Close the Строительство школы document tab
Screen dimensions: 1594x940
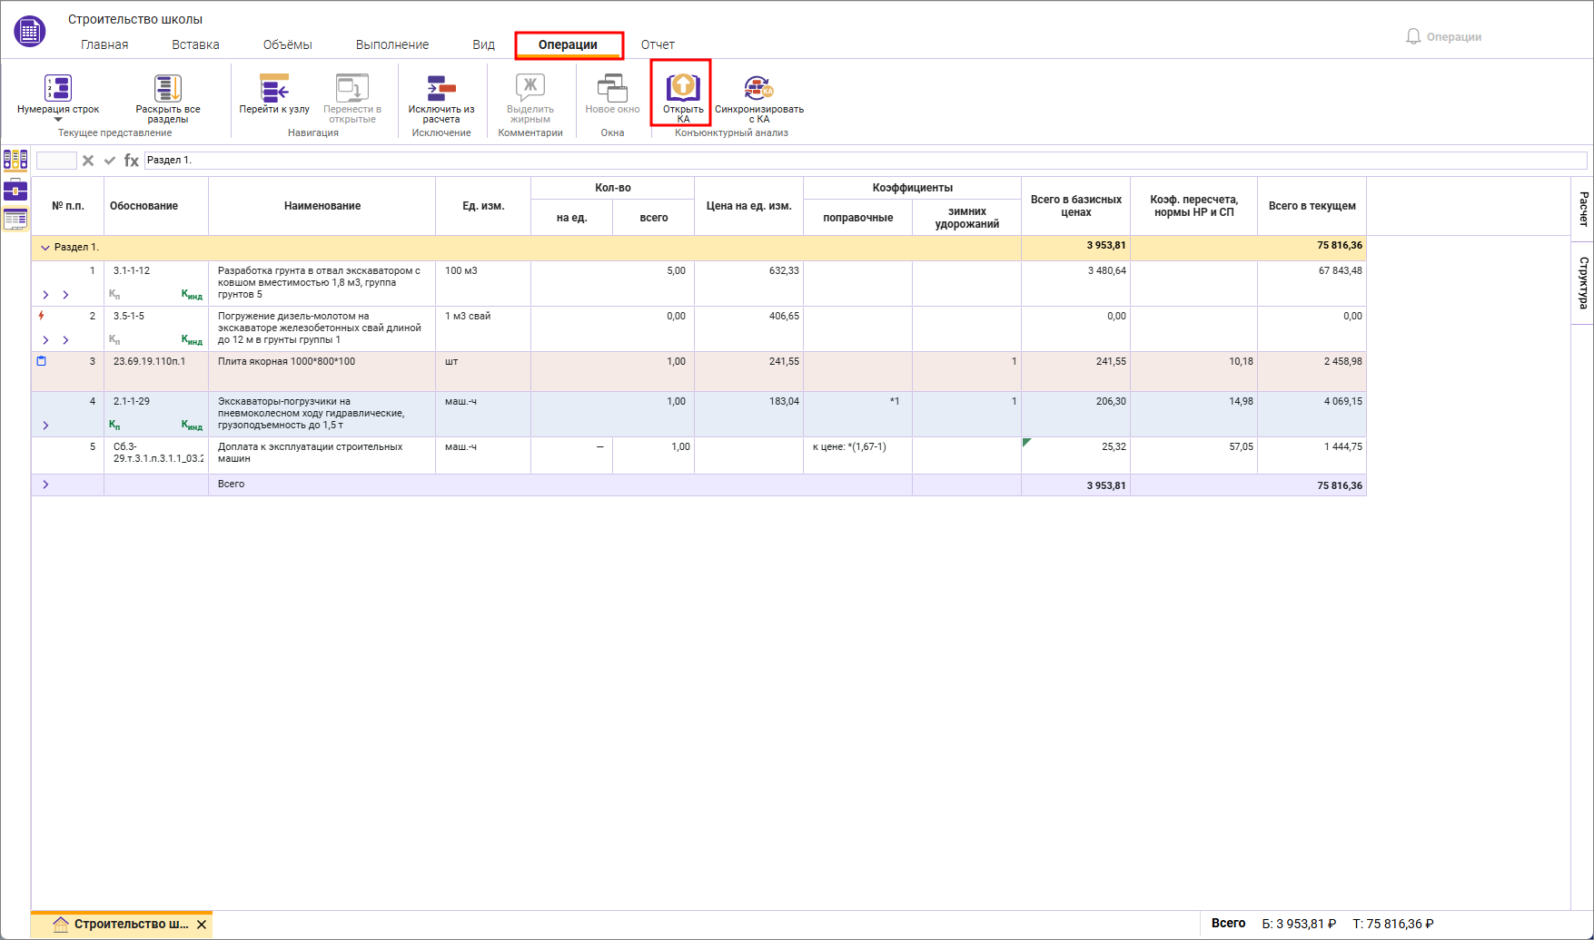[202, 925]
